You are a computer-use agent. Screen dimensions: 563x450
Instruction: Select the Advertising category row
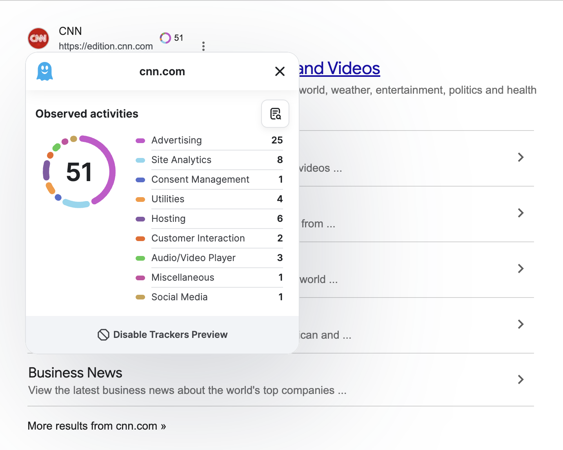coord(209,140)
